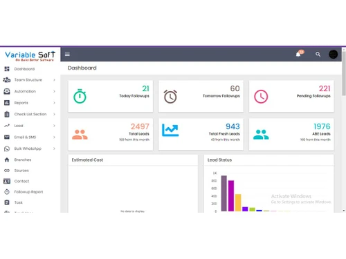Click the alarm clock icon for Tomorrow Followups

170,97
